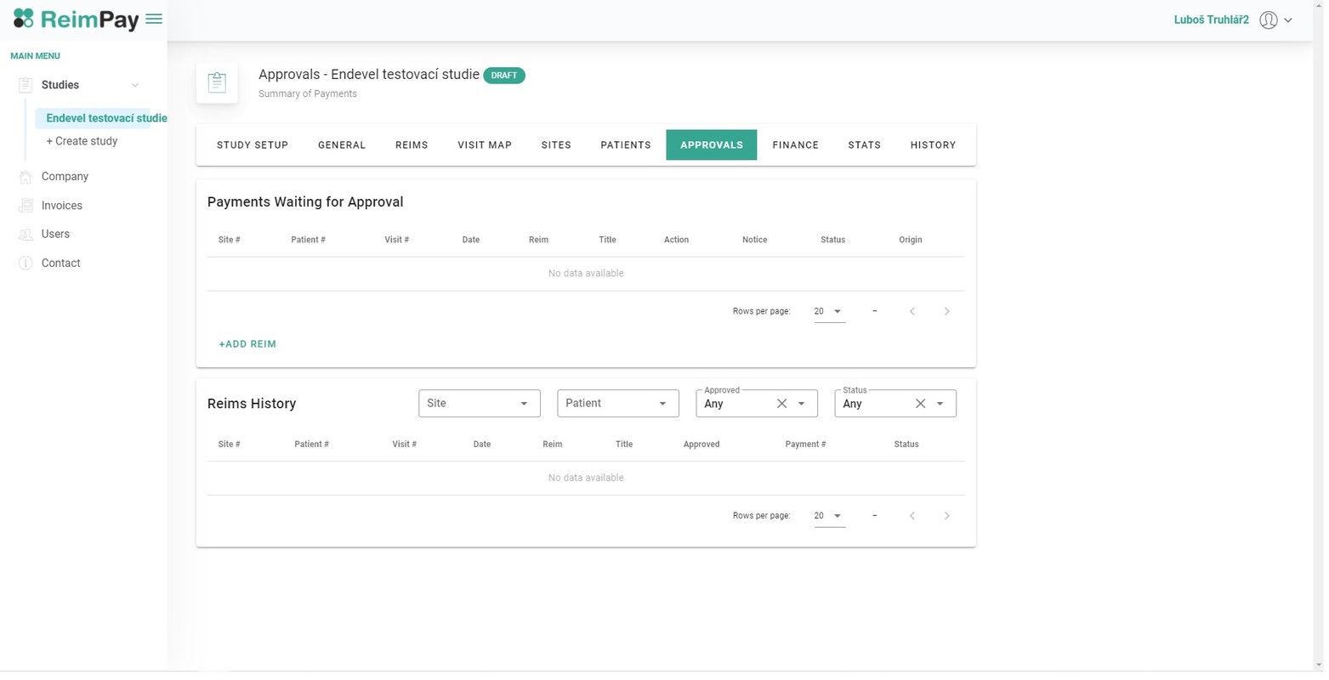Click the user profile avatar icon
This screenshot has height=680, width=1329.
1268,20
